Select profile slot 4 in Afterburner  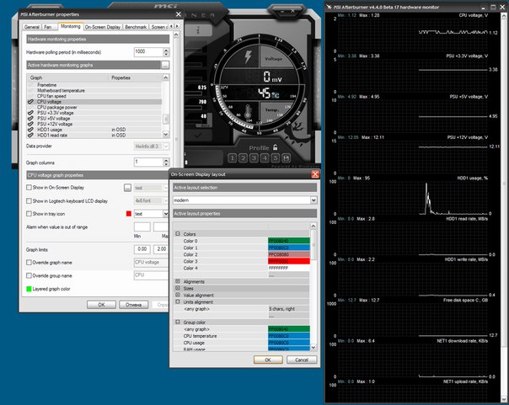pyautogui.click(x=265, y=158)
